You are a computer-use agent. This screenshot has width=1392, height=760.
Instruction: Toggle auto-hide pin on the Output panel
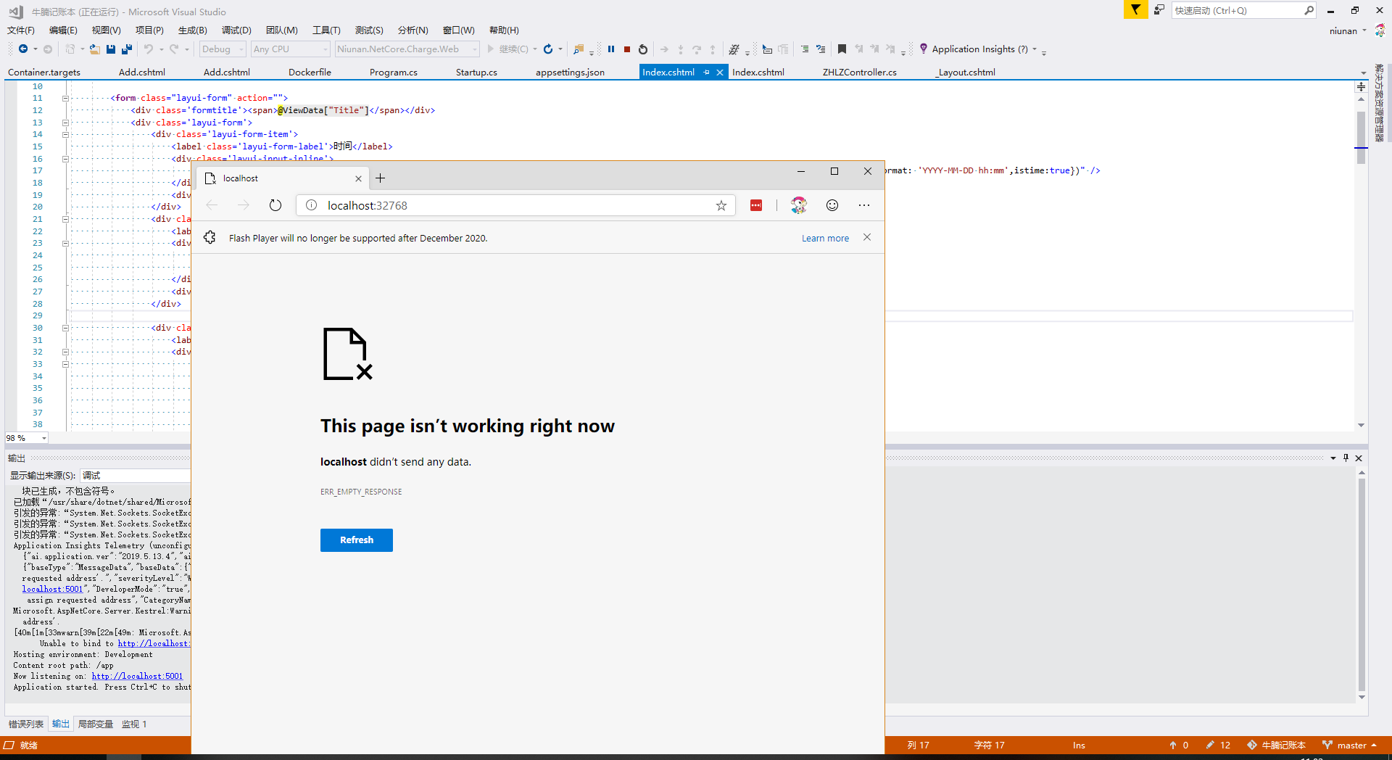[1346, 458]
